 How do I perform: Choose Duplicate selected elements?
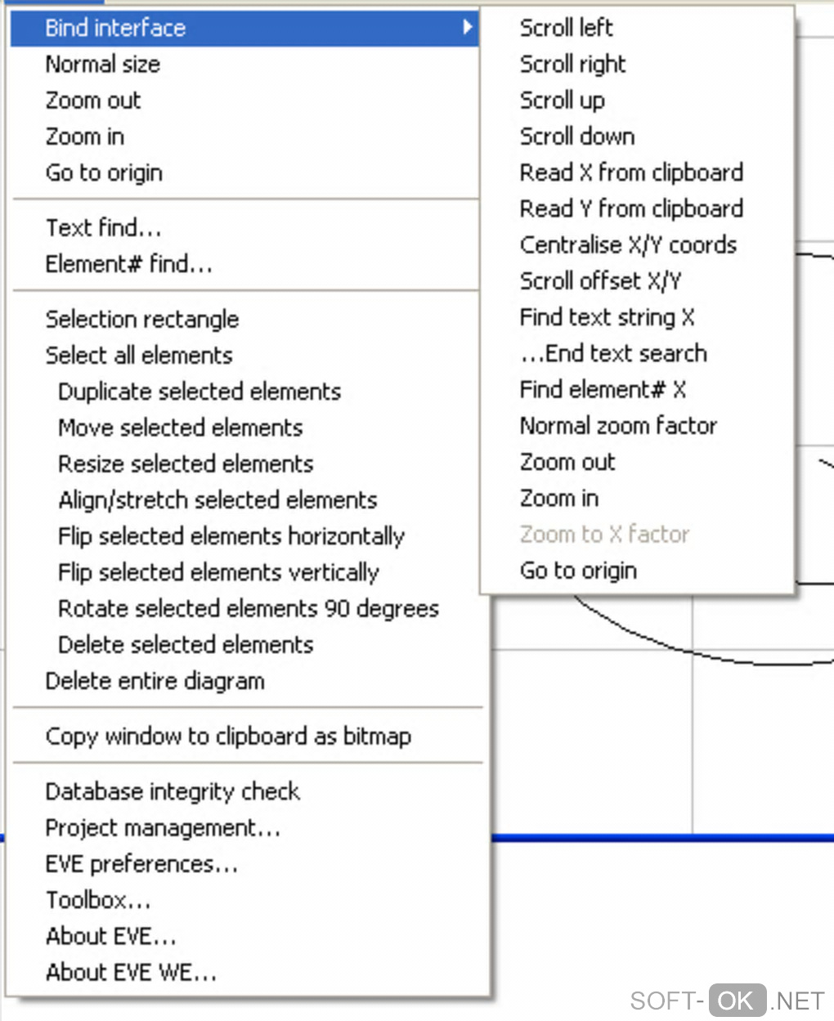pyautogui.click(x=200, y=392)
